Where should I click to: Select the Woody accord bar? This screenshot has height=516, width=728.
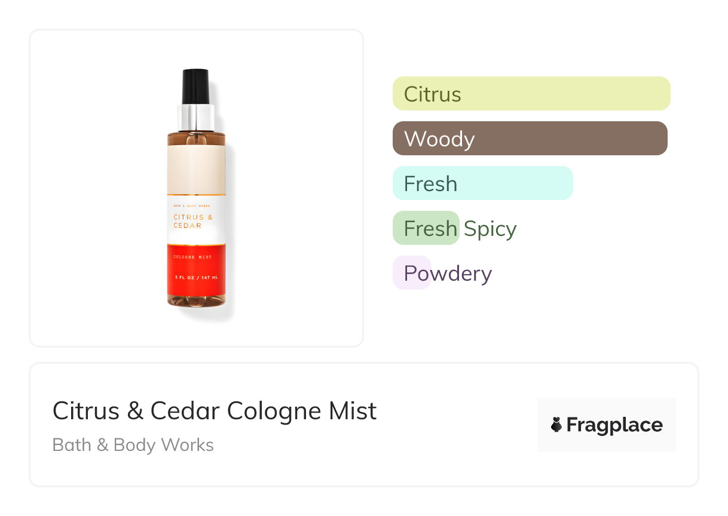tap(530, 139)
